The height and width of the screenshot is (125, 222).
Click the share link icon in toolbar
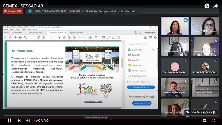[145, 37]
